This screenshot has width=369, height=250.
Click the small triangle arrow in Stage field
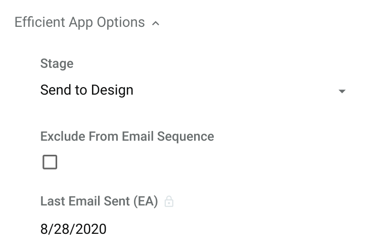pyautogui.click(x=342, y=91)
